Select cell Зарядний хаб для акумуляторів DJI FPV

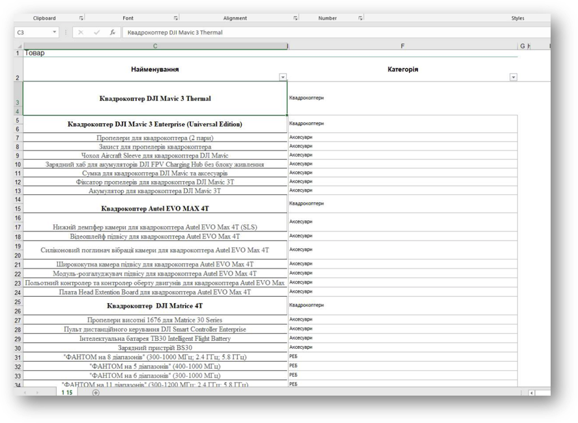[x=155, y=164]
